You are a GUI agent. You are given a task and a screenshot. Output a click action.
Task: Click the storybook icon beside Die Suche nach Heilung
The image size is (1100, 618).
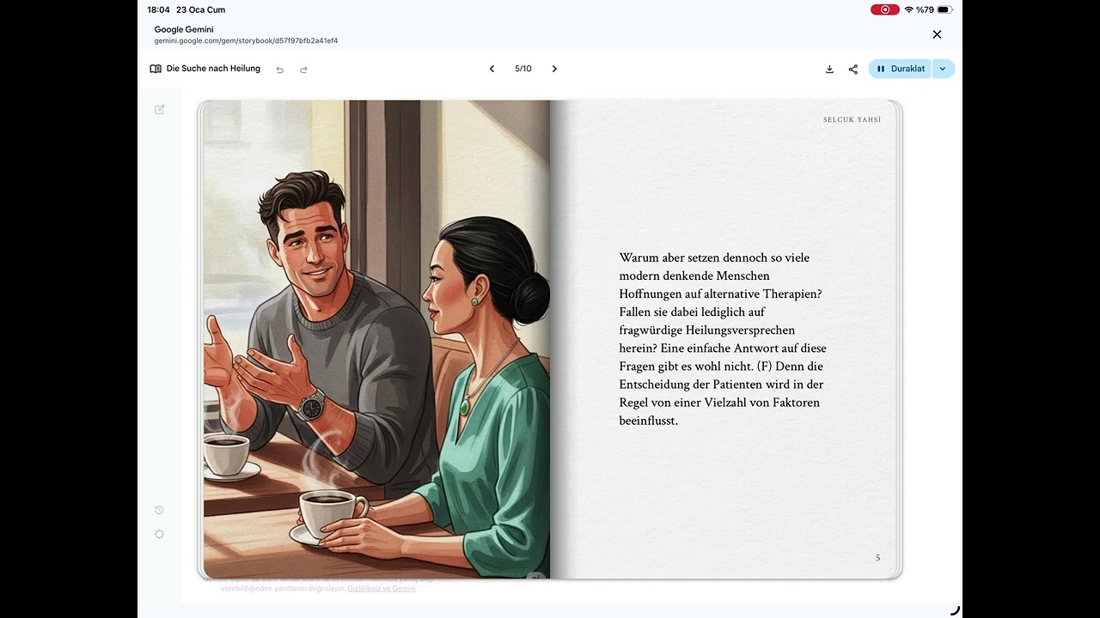156,69
